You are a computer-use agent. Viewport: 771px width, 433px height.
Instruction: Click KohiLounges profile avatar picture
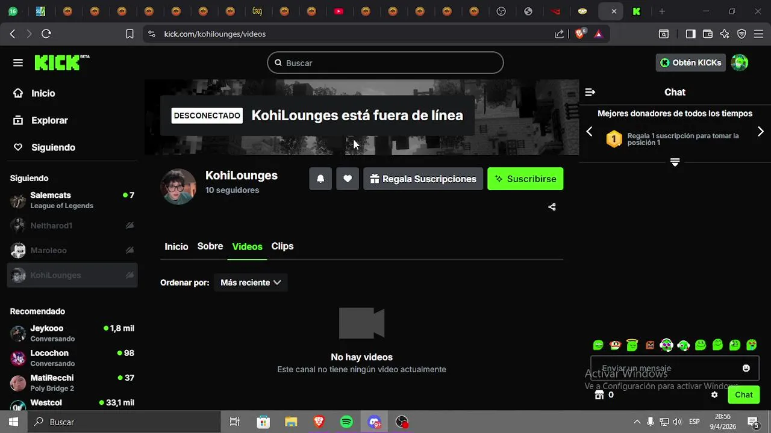click(178, 186)
